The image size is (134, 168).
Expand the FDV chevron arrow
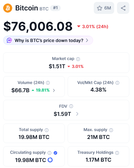77,114
